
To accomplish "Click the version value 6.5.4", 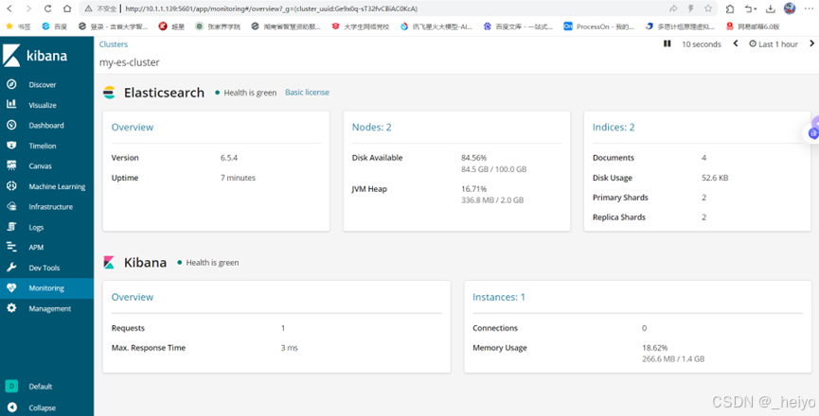I will tap(229, 158).
